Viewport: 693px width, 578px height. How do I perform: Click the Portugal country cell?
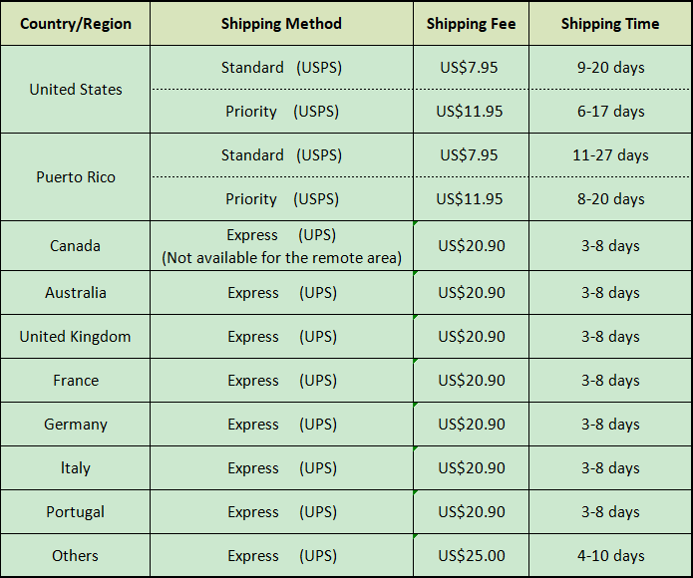coord(75,512)
